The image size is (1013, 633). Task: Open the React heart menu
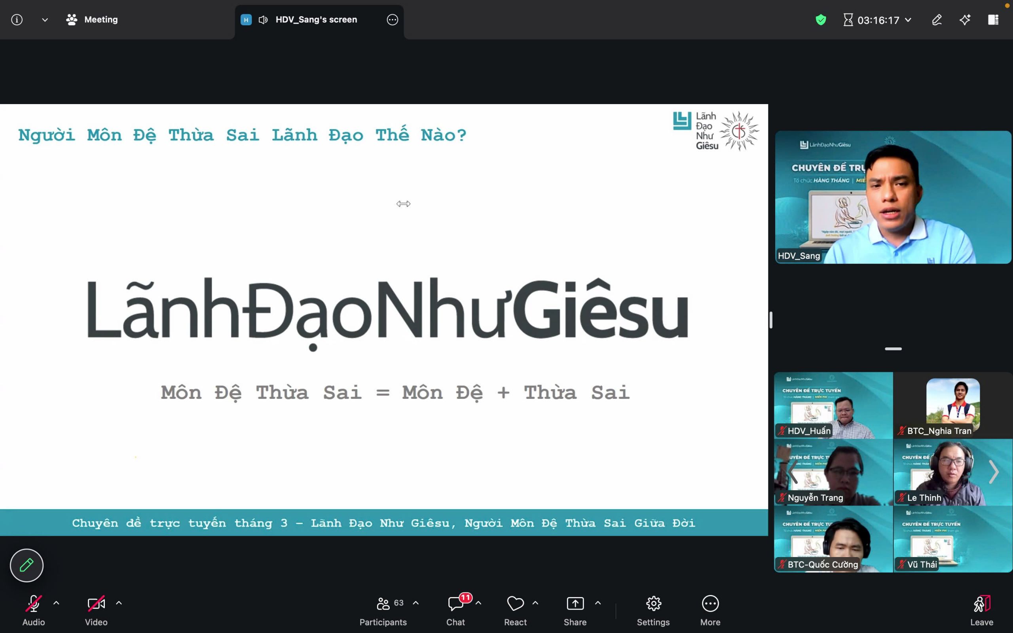pyautogui.click(x=515, y=610)
